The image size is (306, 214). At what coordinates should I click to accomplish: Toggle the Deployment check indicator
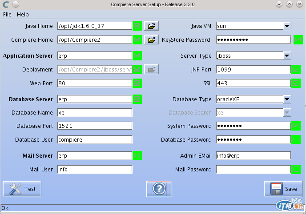137,69
